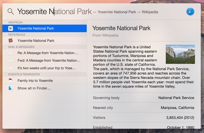Click envelope icon beside Re: message
Screen dimensions: 204x133
(x=11, y=53)
